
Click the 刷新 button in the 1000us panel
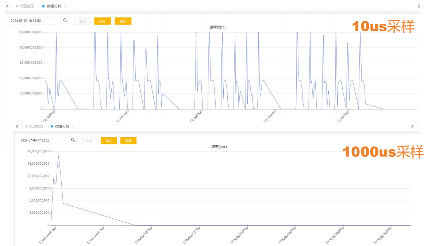tap(128, 141)
